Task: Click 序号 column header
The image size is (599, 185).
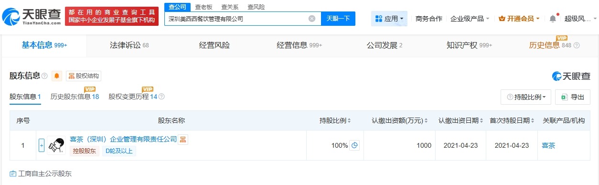Action: (x=23, y=120)
